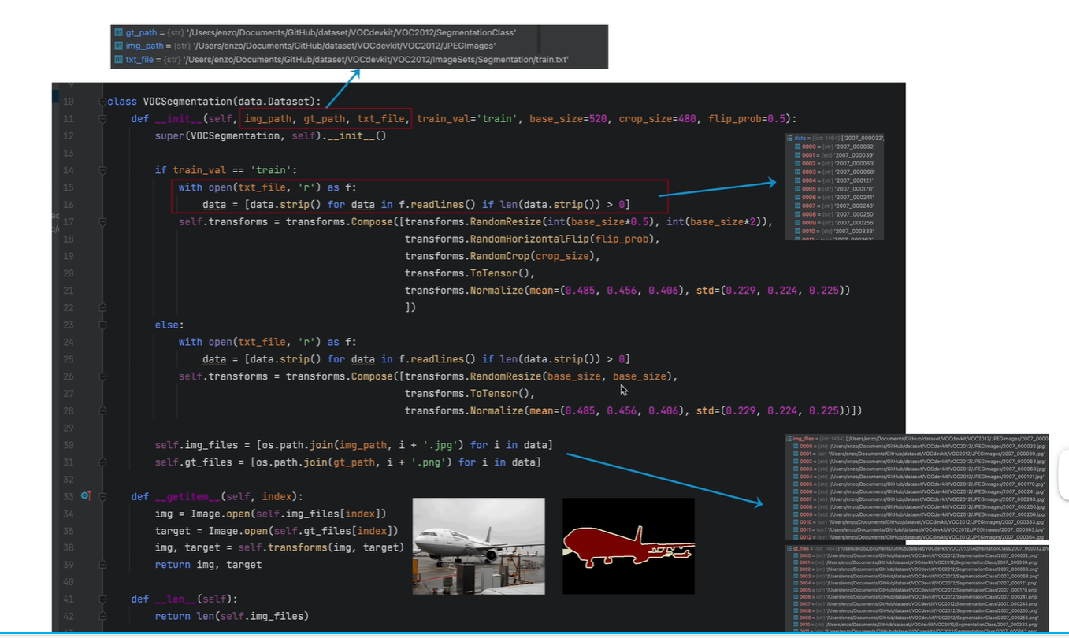Viewport: 1069px width, 638px height.
Task: Collapse the if train_val block at line 14
Action: tap(102, 170)
